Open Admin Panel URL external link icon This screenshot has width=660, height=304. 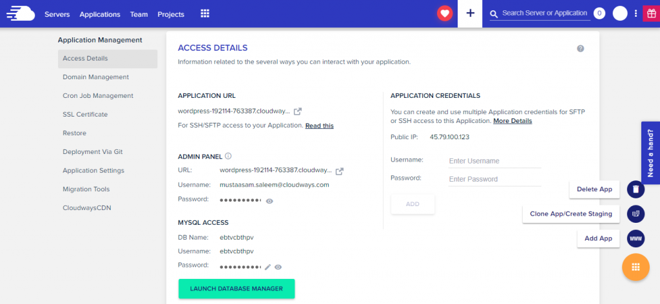coord(340,171)
